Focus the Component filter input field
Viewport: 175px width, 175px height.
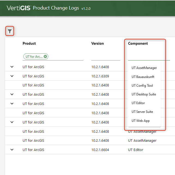[x=149, y=56]
